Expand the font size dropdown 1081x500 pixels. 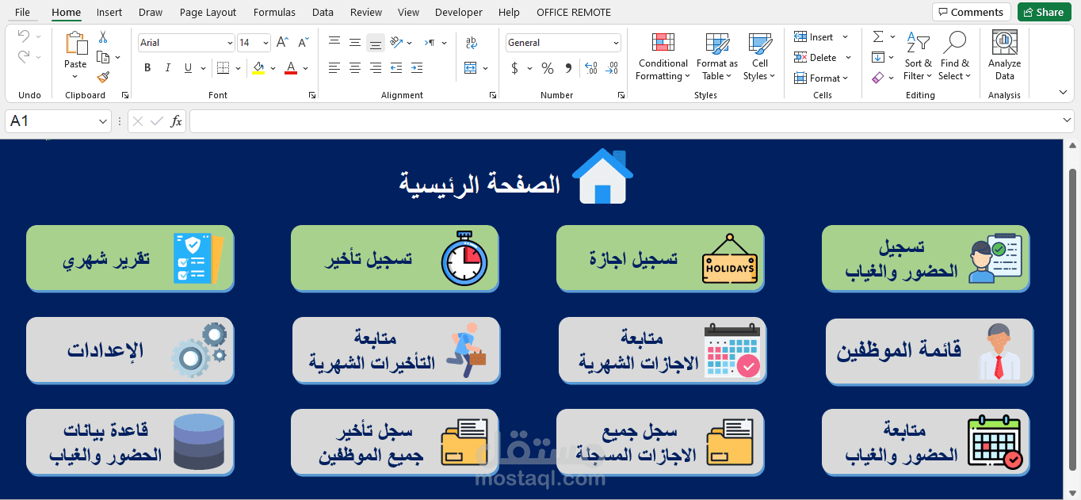click(x=265, y=42)
